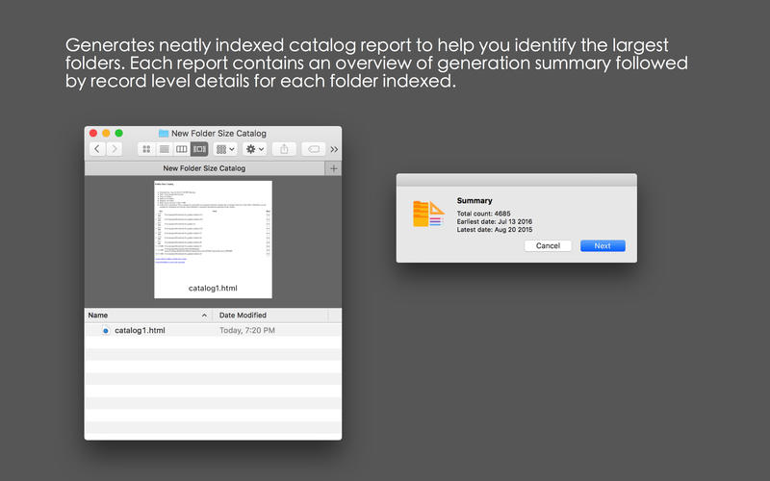This screenshot has width=770, height=481.
Task: Close the Finder window with red button
Action: [93, 133]
